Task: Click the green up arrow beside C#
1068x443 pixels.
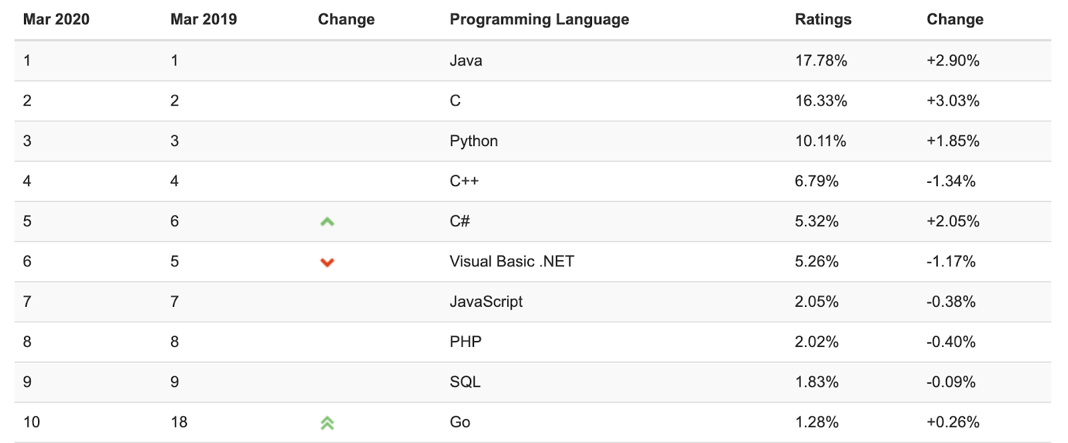Action: 327,221
